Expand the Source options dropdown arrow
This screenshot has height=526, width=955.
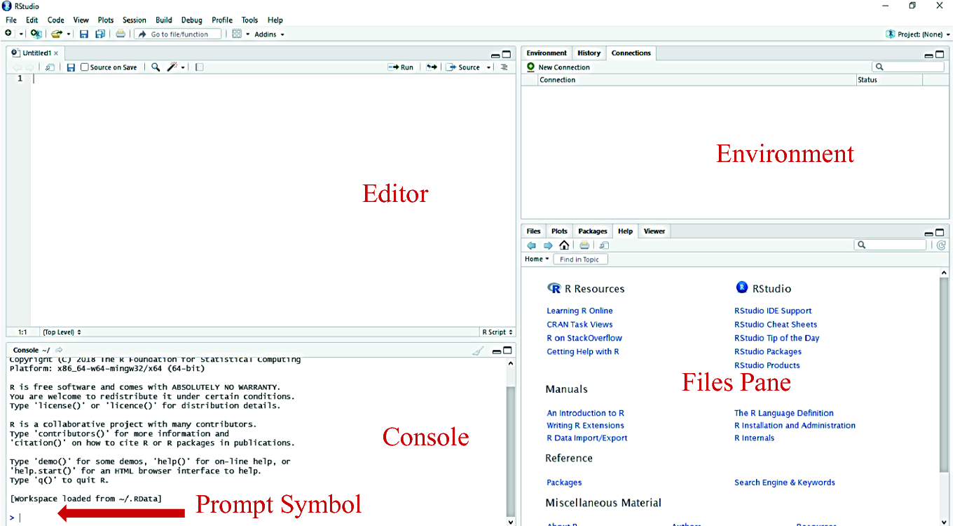pos(489,67)
